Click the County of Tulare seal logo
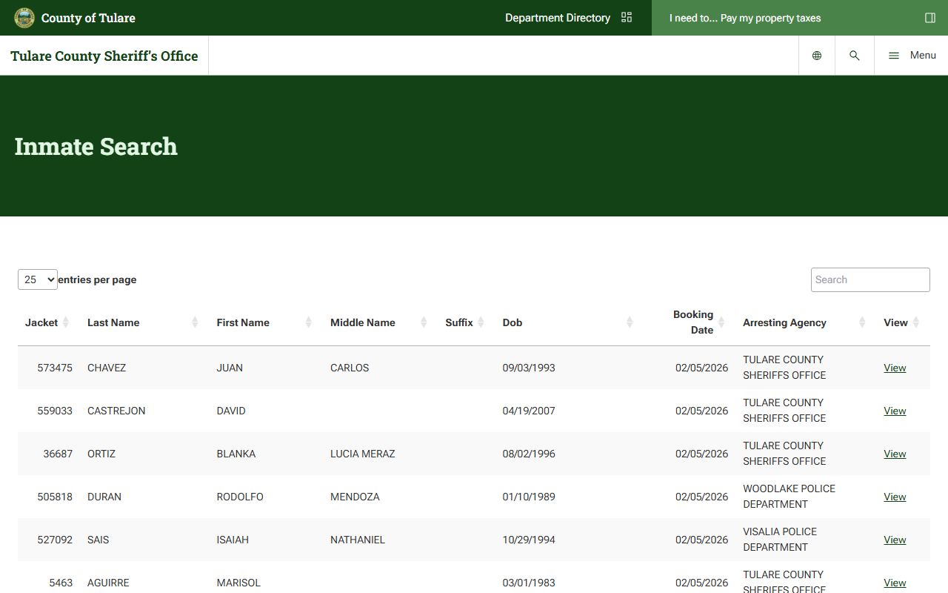The image size is (948, 593). pos(24,18)
